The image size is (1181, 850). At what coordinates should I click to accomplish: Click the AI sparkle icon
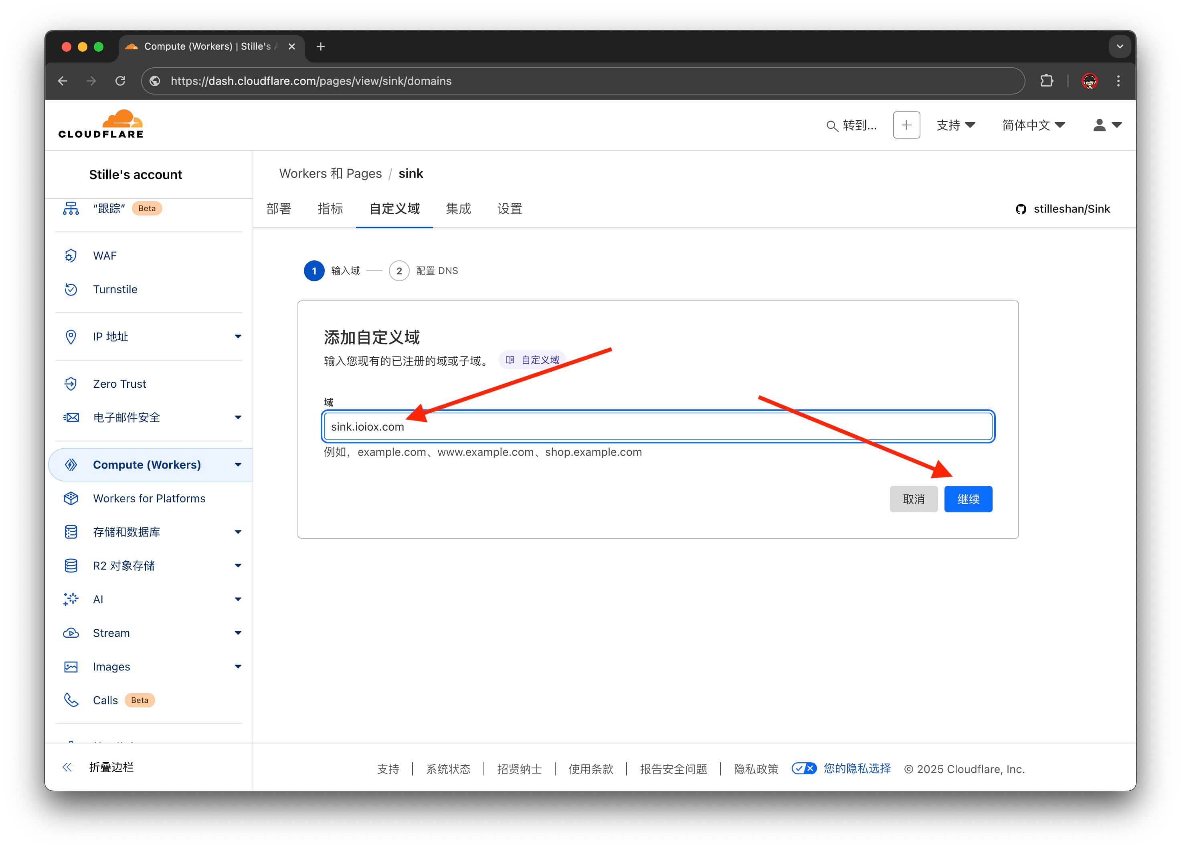(71, 599)
